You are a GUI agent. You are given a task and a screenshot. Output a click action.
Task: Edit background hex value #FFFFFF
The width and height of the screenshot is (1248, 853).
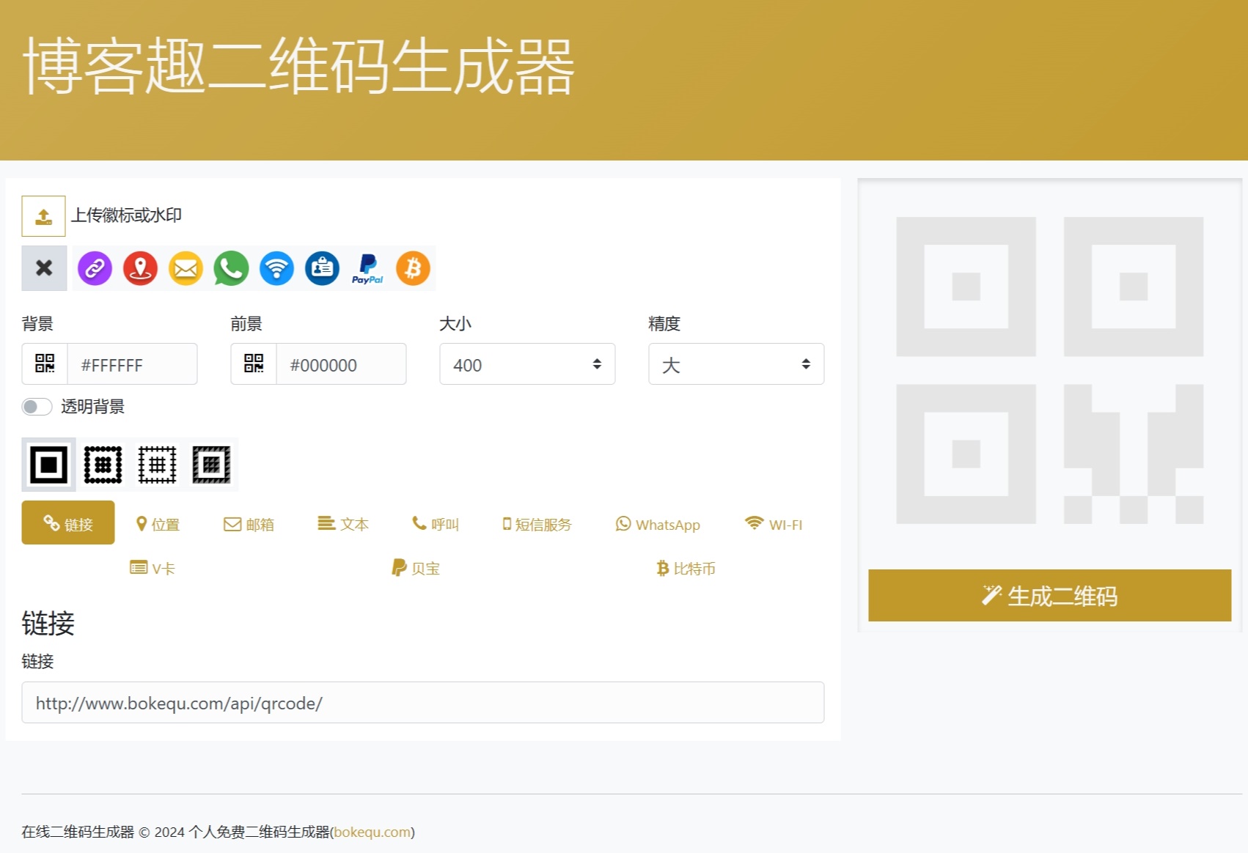point(132,363)
